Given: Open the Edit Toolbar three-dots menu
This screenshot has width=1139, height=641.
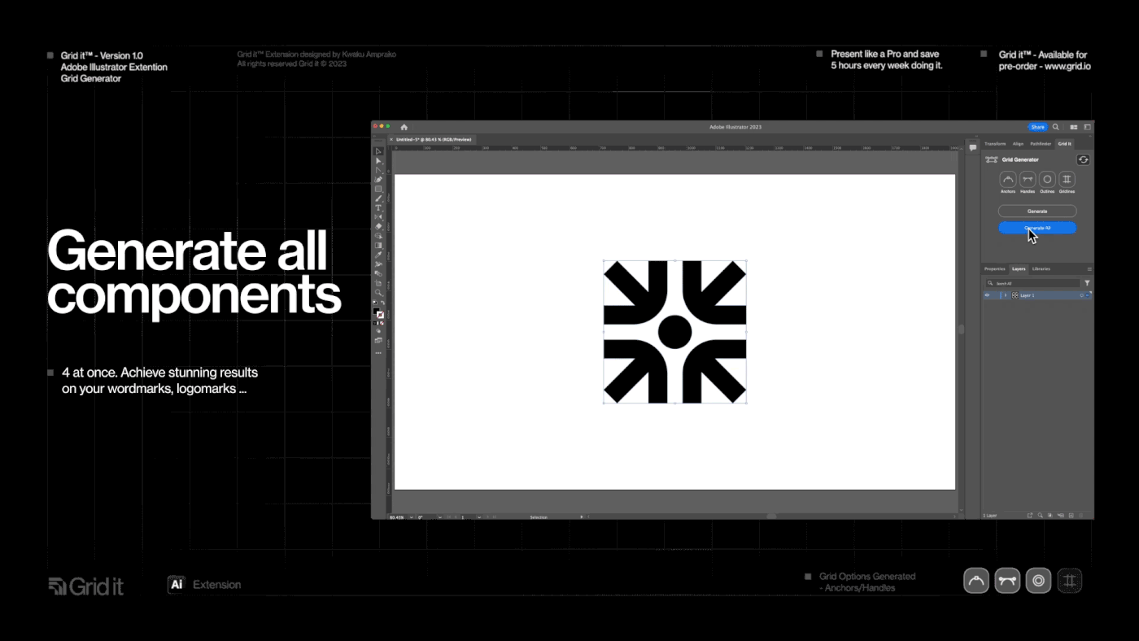Looking at the screenshot, I should tap(378, 352).
